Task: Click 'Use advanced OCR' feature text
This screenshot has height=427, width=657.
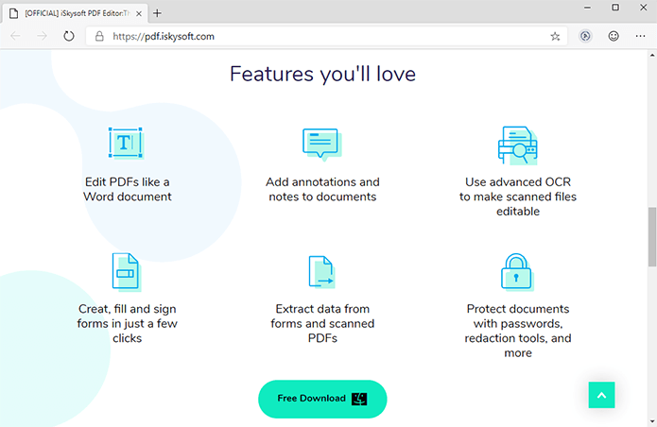Action: 518,196
